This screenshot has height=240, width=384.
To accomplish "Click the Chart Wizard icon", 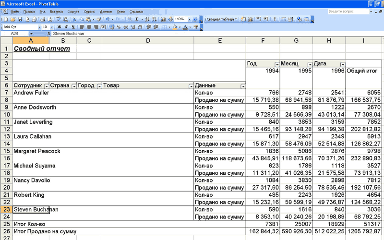I will click(164, 19).
